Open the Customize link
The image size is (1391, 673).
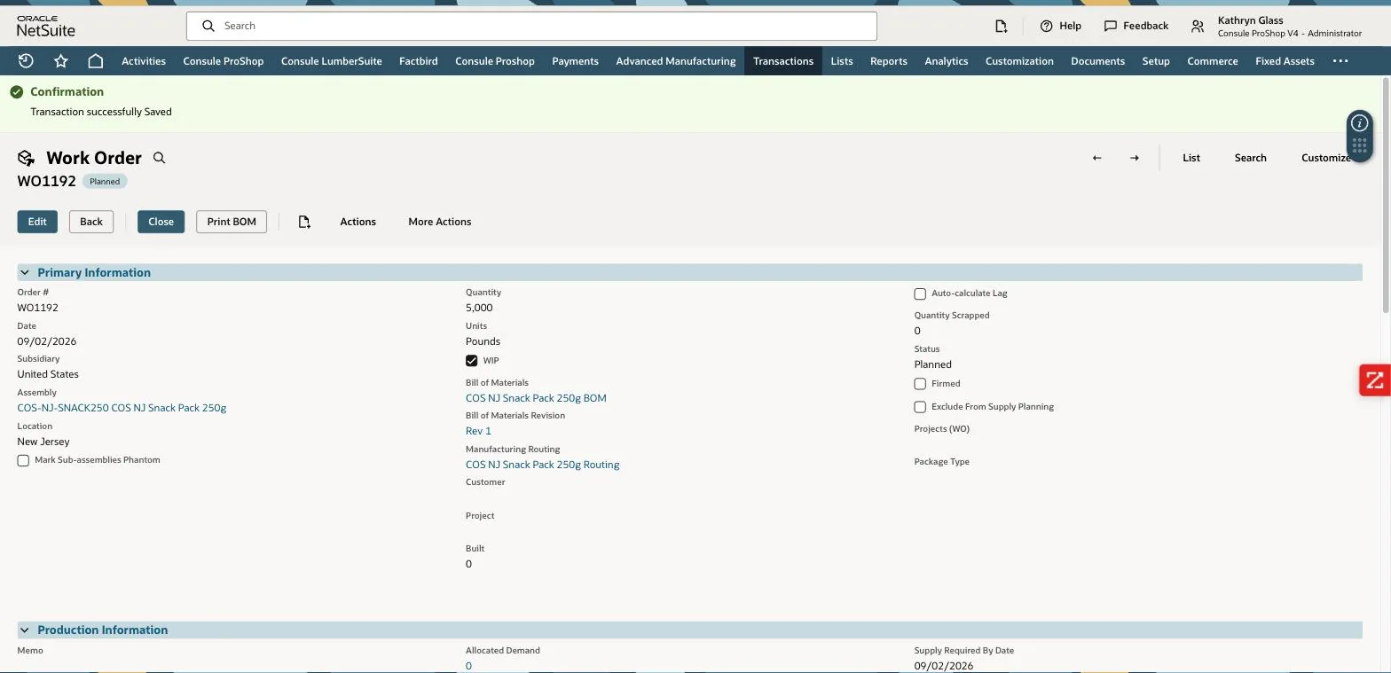tap(1325, 158)
